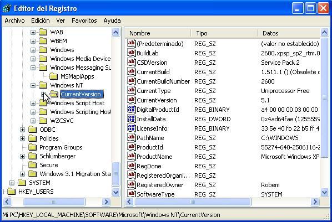Click the Registry Editor title bar icon
Screen dimensions: 332x222
(7, 8)
